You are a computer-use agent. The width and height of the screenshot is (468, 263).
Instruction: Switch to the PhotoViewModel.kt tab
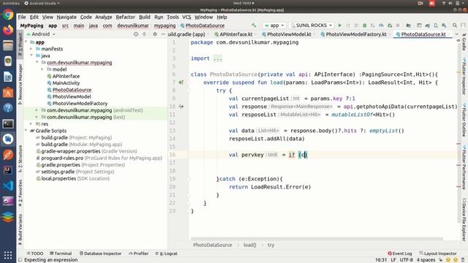point(289,34)
